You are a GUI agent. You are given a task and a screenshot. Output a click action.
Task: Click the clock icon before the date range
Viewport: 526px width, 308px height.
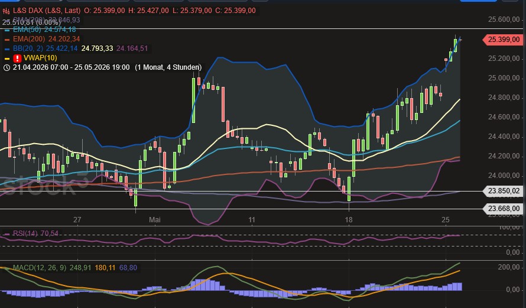point(7,67)
